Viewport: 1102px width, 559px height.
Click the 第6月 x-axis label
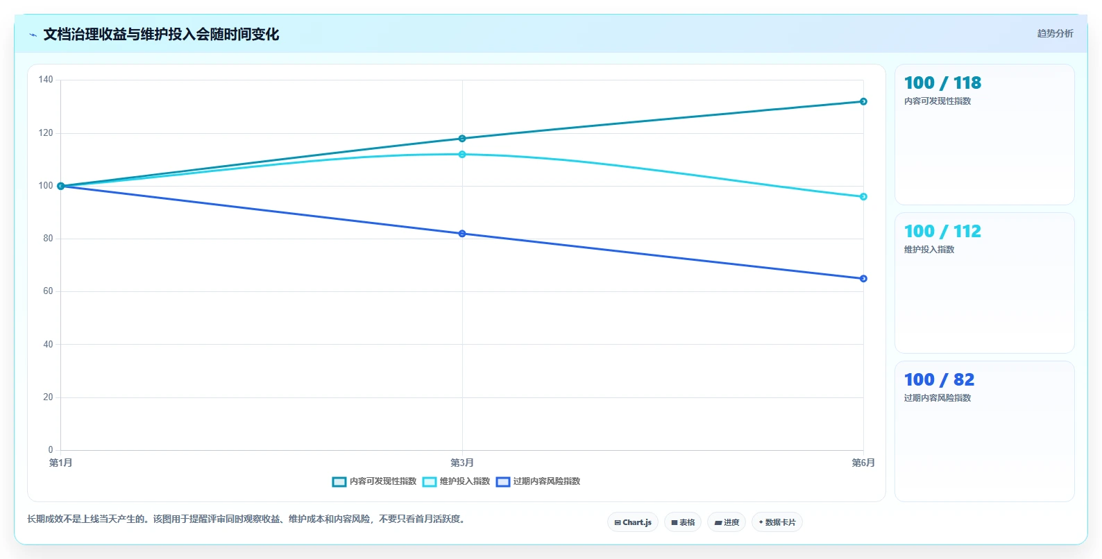863,463
